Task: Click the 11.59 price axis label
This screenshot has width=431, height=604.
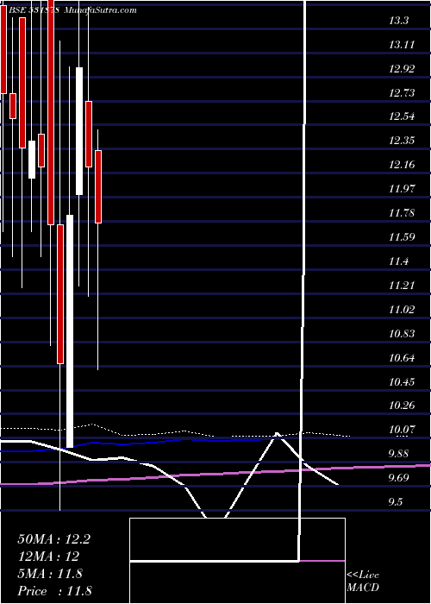Action: click(402, 237)
